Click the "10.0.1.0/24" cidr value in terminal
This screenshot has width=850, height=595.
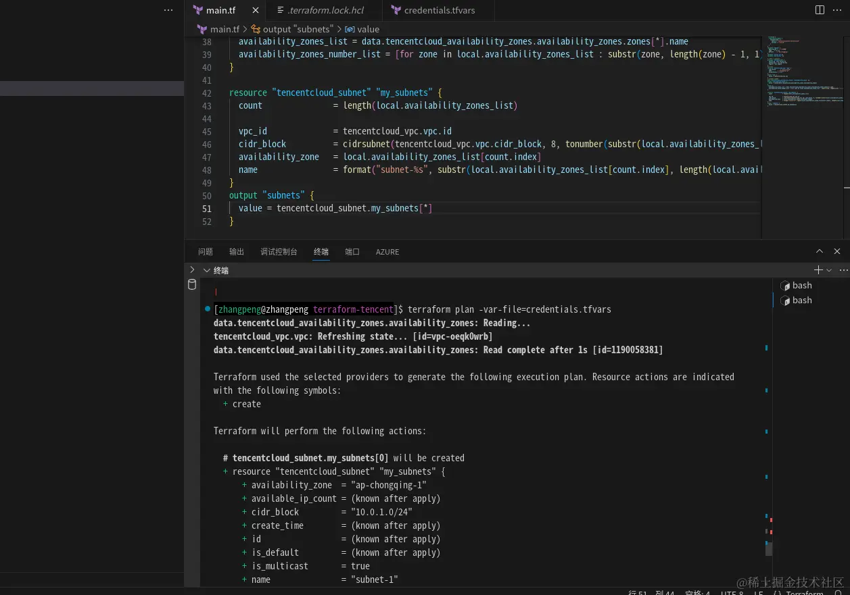[381, 512]
